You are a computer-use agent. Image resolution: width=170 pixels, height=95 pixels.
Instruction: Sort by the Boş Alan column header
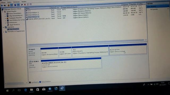click(133, 4)
